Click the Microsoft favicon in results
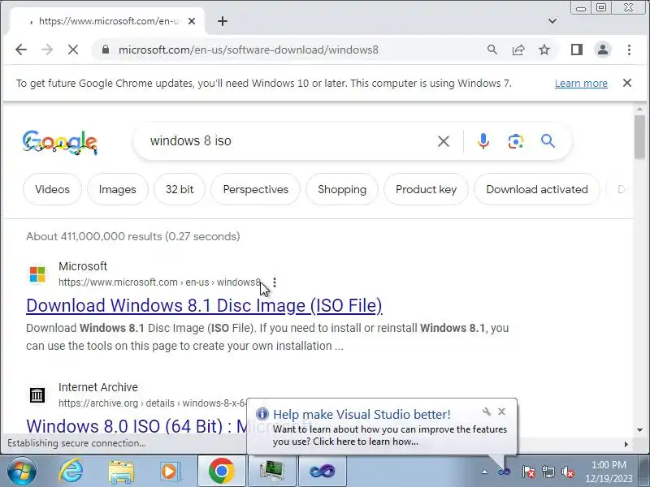The image size is (650, 487). 37,274
